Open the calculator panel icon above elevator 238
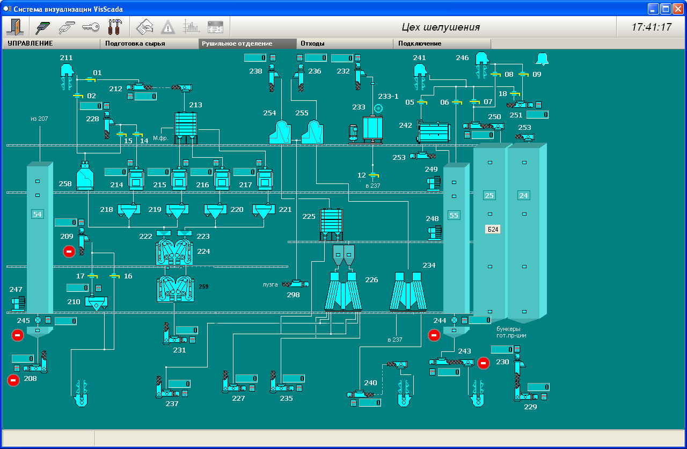This screenshot has height=449, width=687. click(273, 58)
